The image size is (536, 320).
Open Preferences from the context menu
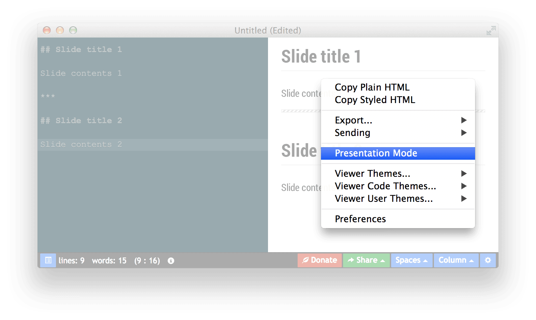pyautogui.click(x=360, y=219)
